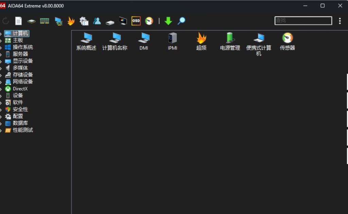Launch stability test flame toolbar icon
This screenshot has height=214, width=348.
point(71,21)
